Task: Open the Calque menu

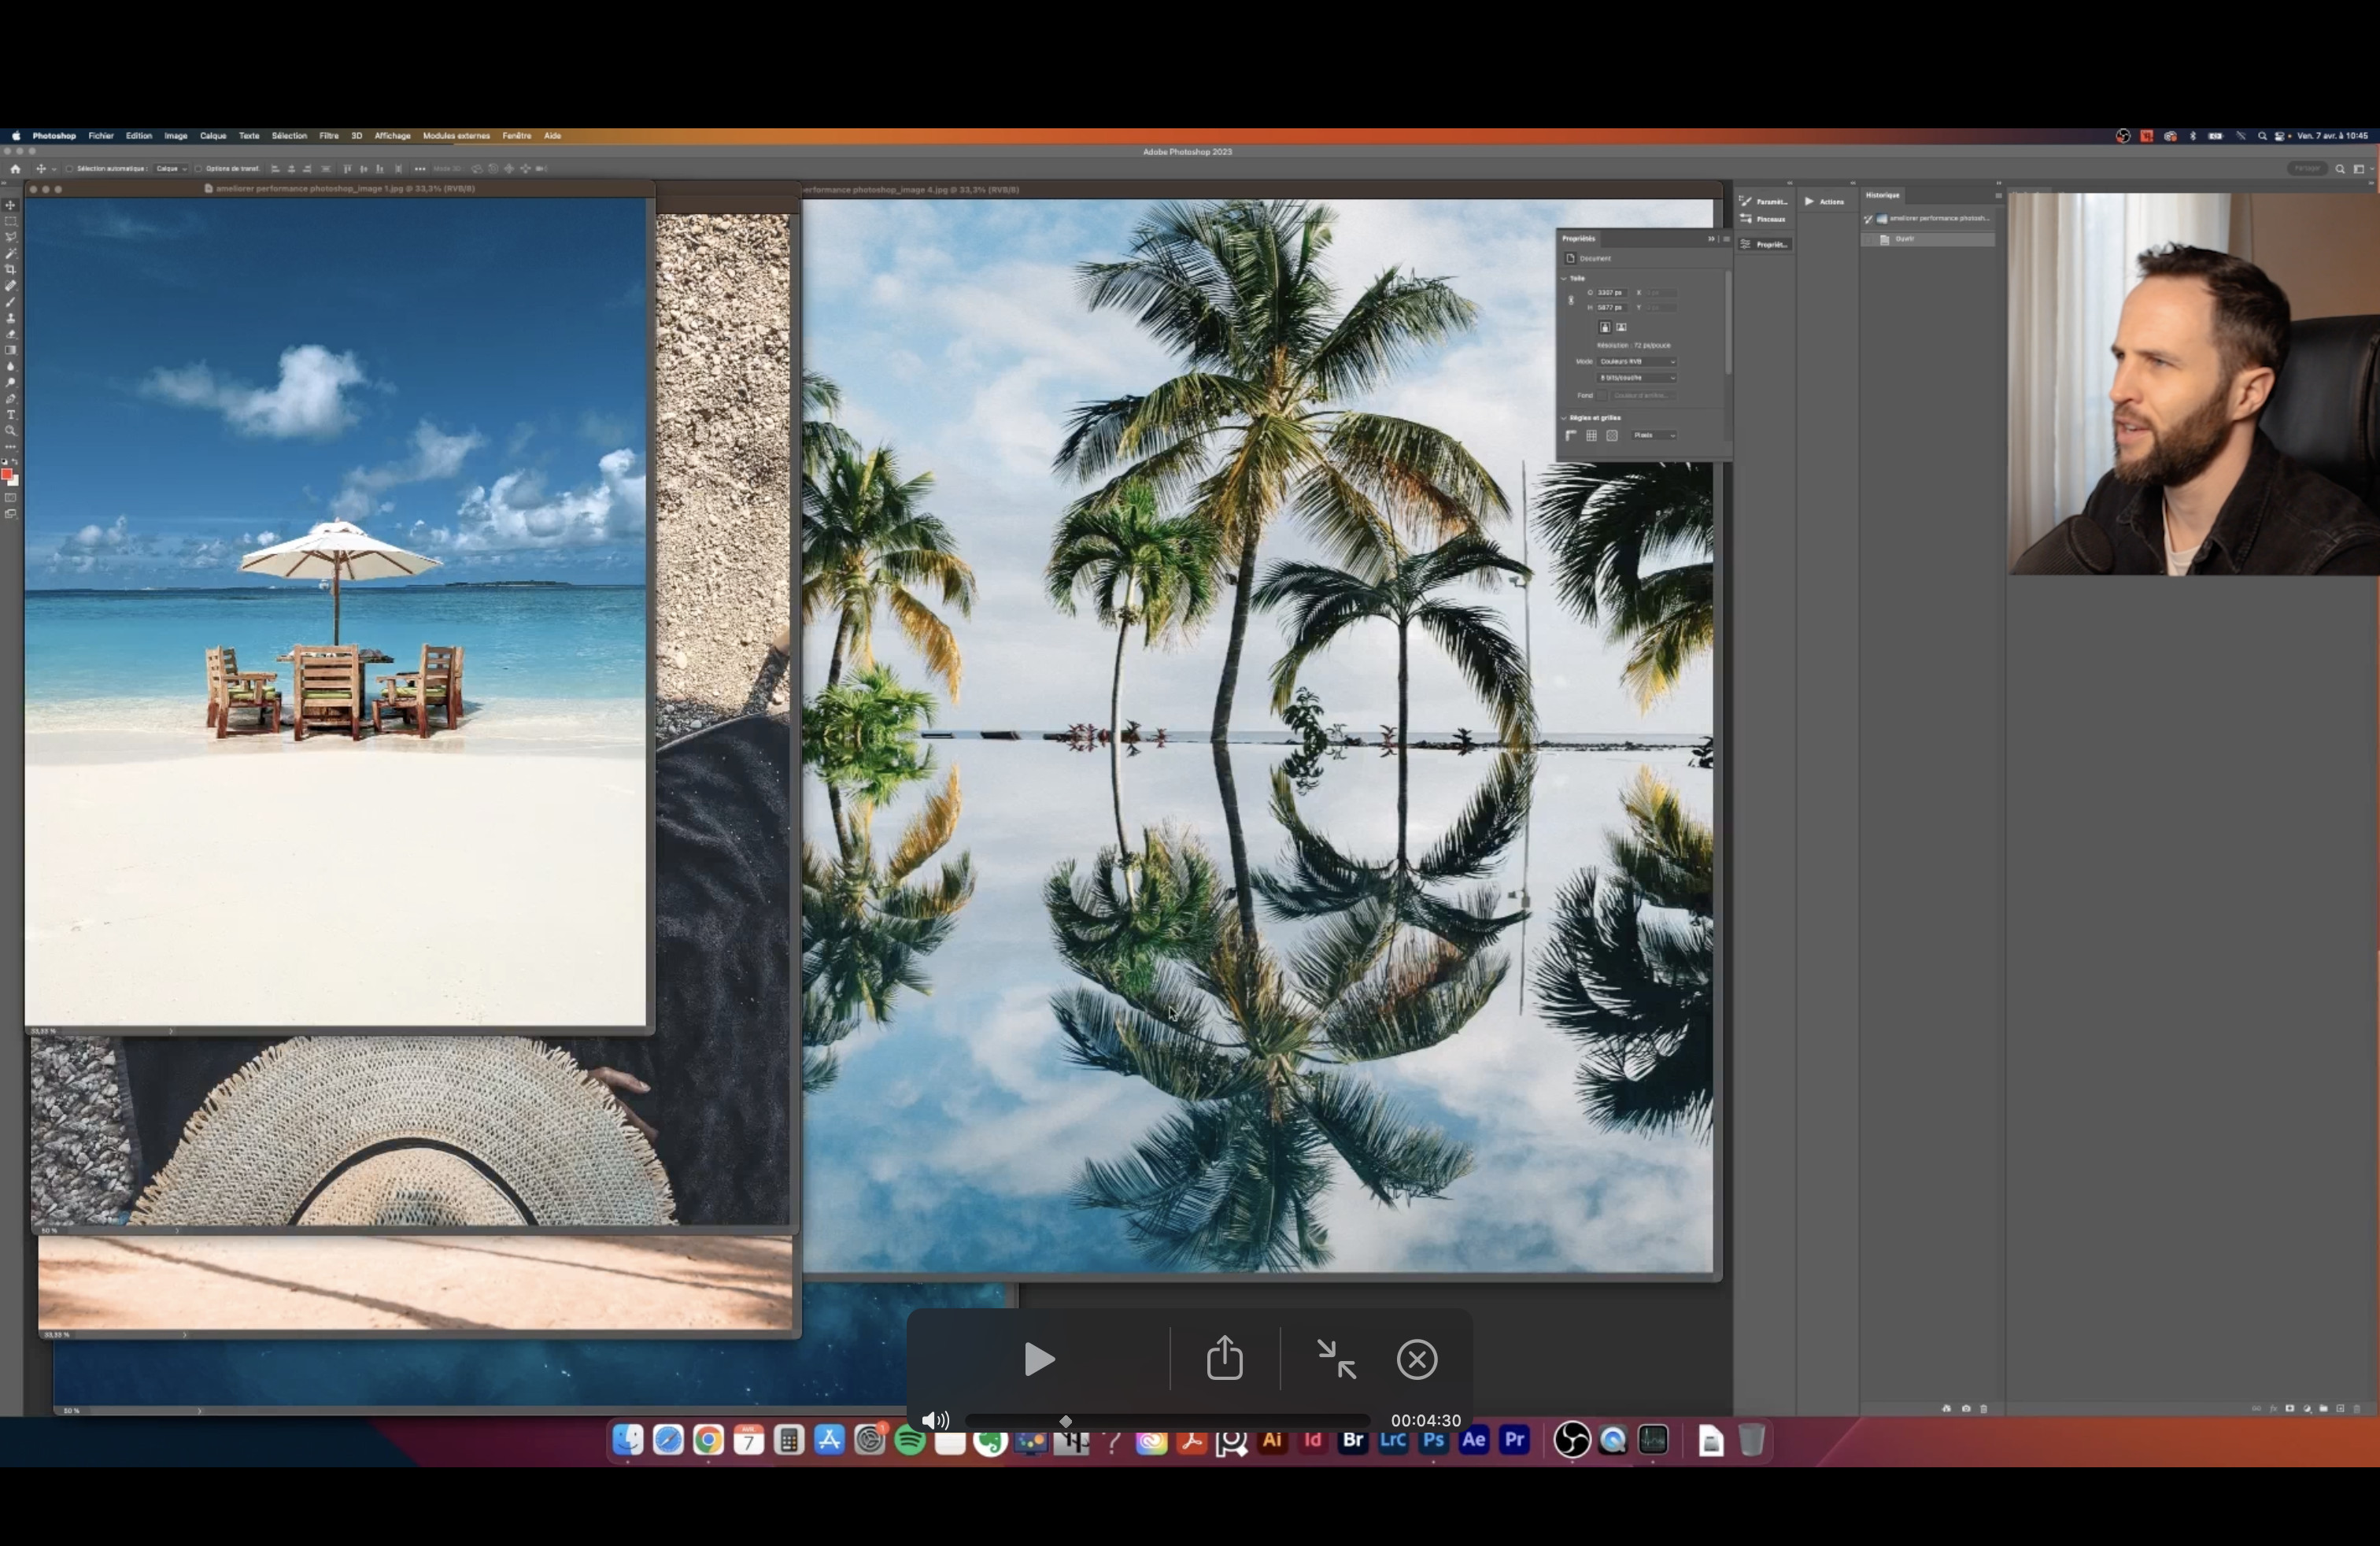Action: click(x=213, y=136)
